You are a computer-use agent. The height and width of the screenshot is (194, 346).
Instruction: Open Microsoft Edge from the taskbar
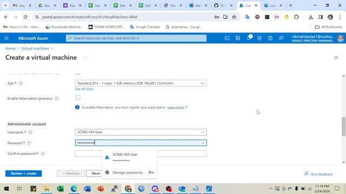[x=74, y=189]
